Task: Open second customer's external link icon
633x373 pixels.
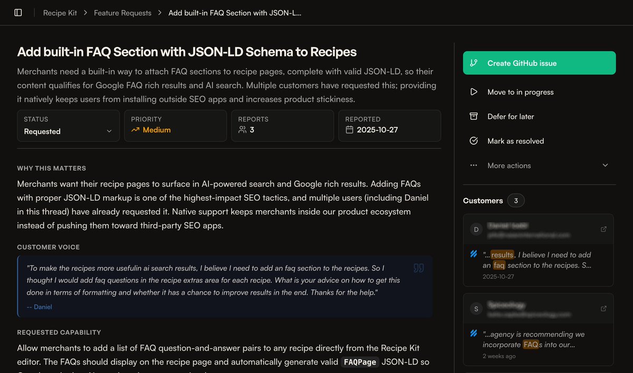Action: click(x=603, y=309)
